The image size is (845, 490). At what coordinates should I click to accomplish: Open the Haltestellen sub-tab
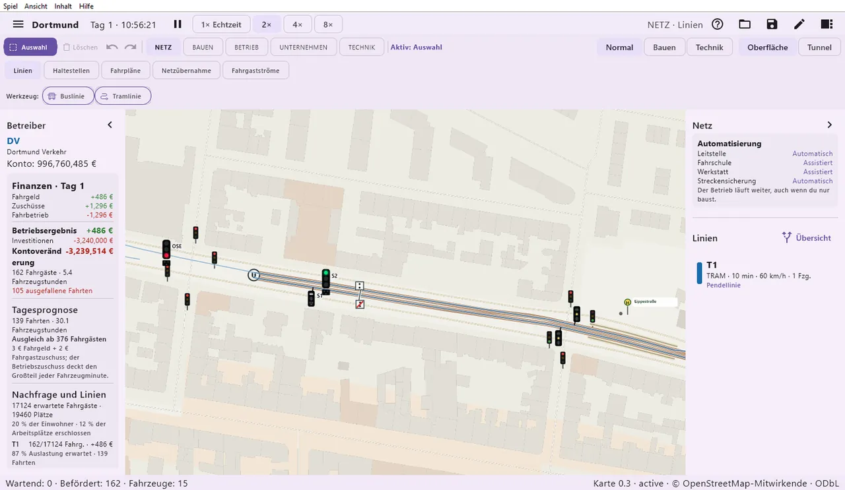71,71
